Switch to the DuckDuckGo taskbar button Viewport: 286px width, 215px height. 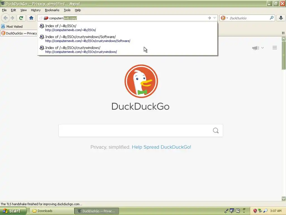[97, 211]
